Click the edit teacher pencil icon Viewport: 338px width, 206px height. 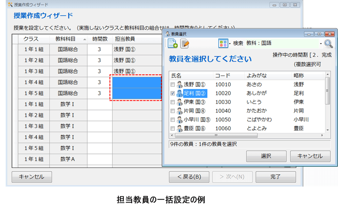185,44
